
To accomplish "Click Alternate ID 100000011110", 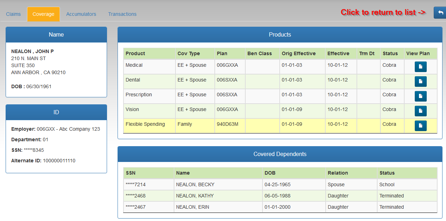I will (x=43, y=161).
